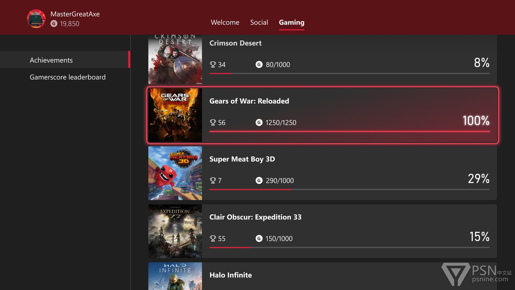Viewport: 515px width, 290px height.
Task: Open the Clair Obscur: Expedition 33 title
Action: pyautogui.click(x=255, y=217)
